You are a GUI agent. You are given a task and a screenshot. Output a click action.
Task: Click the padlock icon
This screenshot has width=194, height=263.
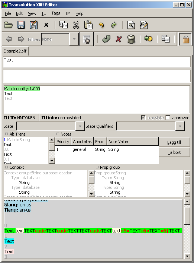186,39
